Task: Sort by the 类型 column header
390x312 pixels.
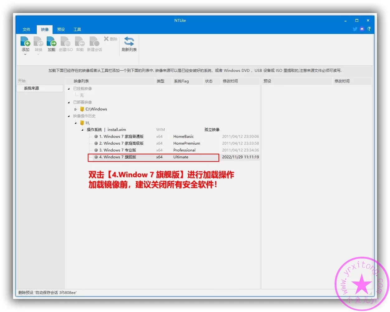Action: [163, 81]
